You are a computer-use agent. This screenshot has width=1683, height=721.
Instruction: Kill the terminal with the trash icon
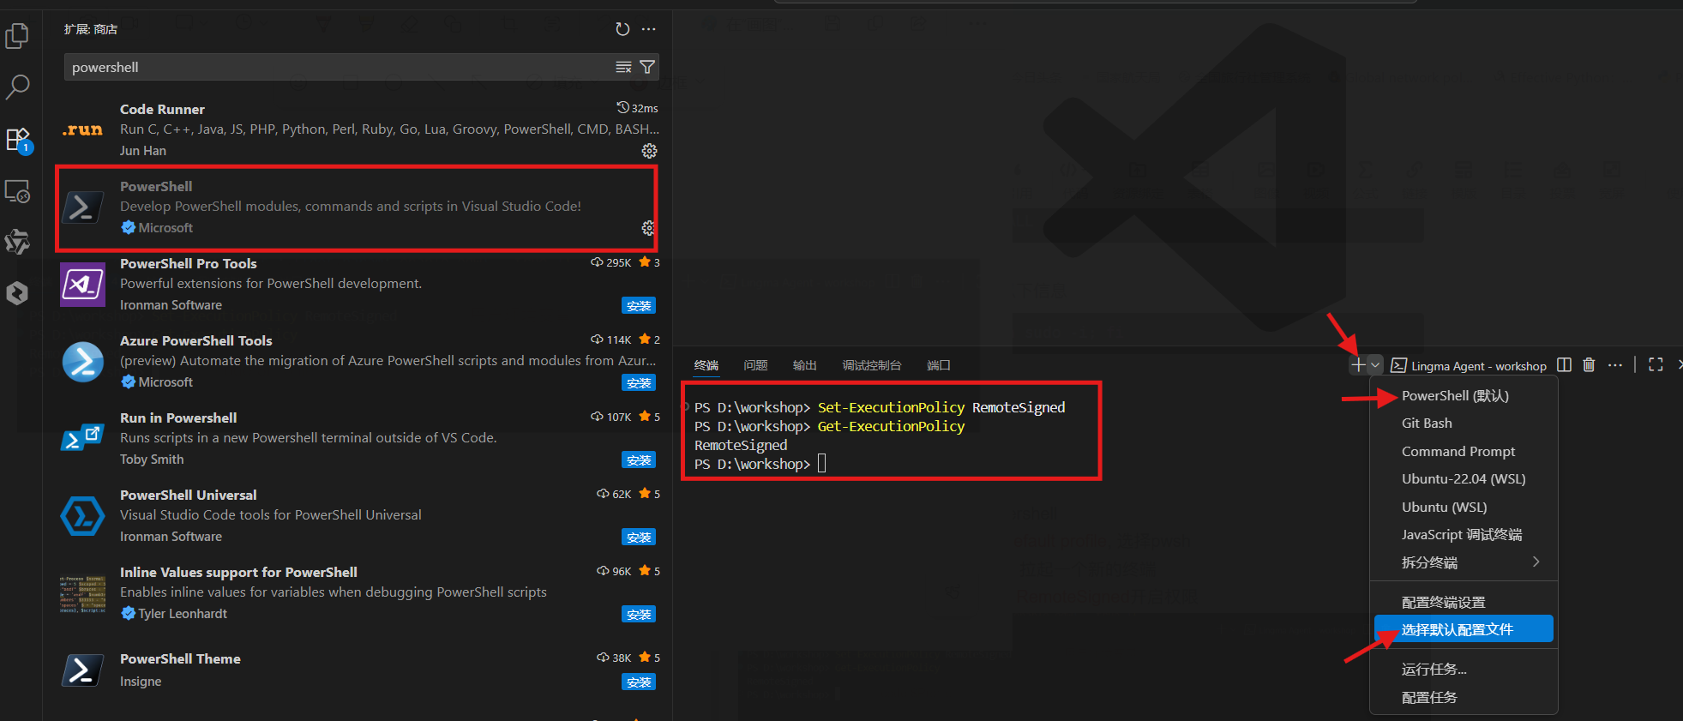1589,365
